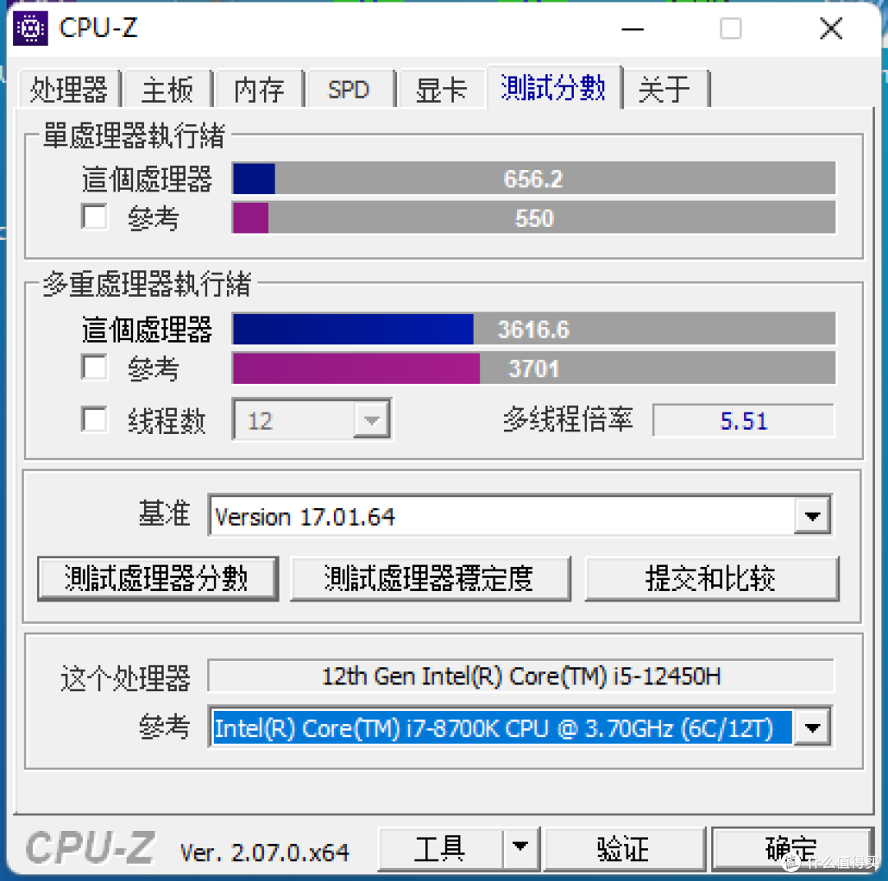Screen dimensions: 888x881
Task: Select the SPD tab
Action: pyautogui.click(x=349, y=90)
